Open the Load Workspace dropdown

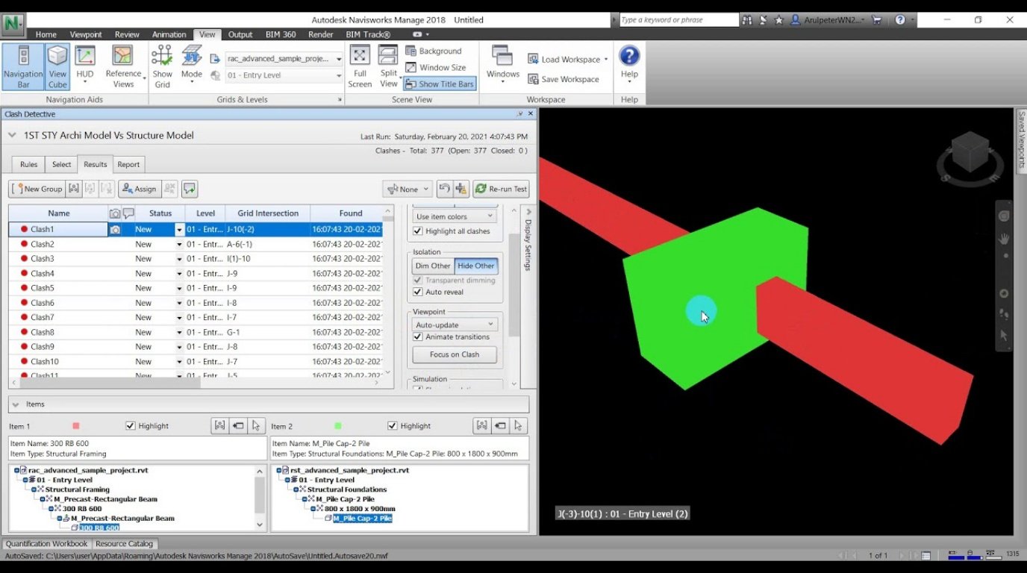[568, 59]
